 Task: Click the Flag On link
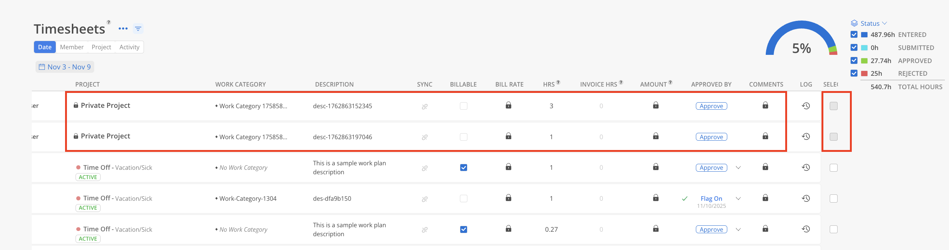point(711,199)
